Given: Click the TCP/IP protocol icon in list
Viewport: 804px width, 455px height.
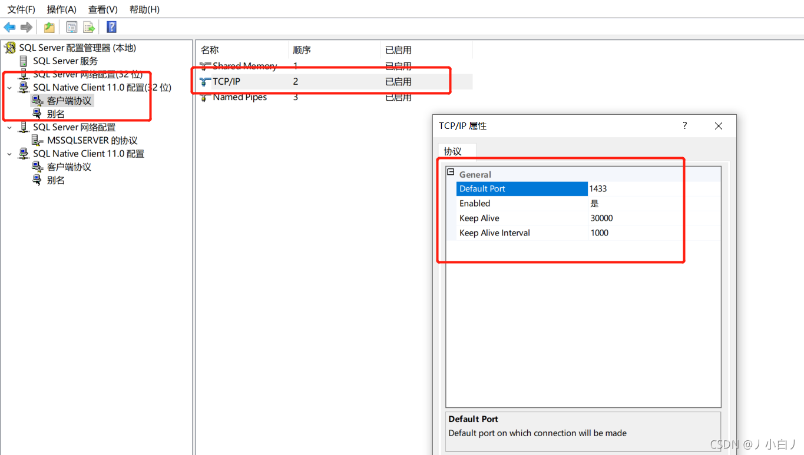Looking at the screenshot, I should [205, 82].
